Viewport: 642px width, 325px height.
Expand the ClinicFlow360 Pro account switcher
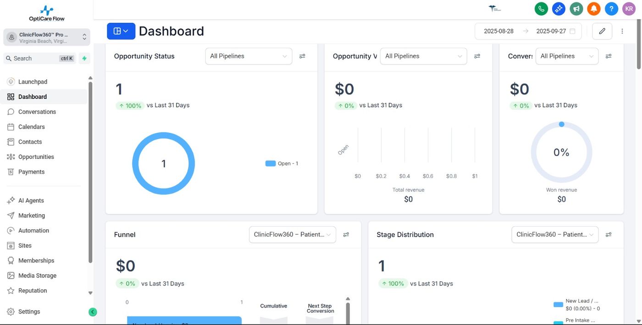47,38
